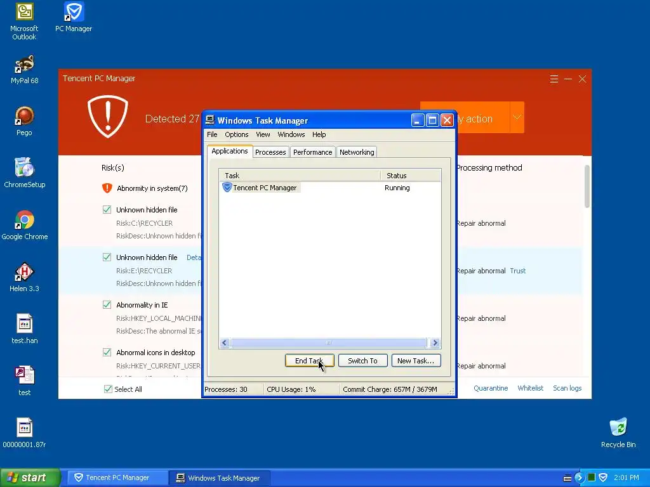
Task: Click the large warning shield icon in PC Manager
Action: coord(108,117)
